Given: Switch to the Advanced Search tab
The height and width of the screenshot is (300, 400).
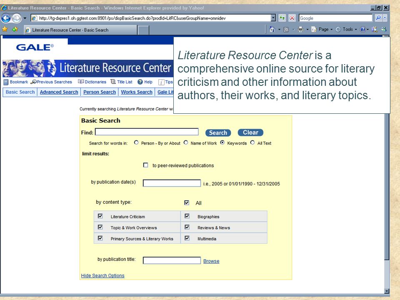Looking at the screenshot, I should tap(59, 92).
